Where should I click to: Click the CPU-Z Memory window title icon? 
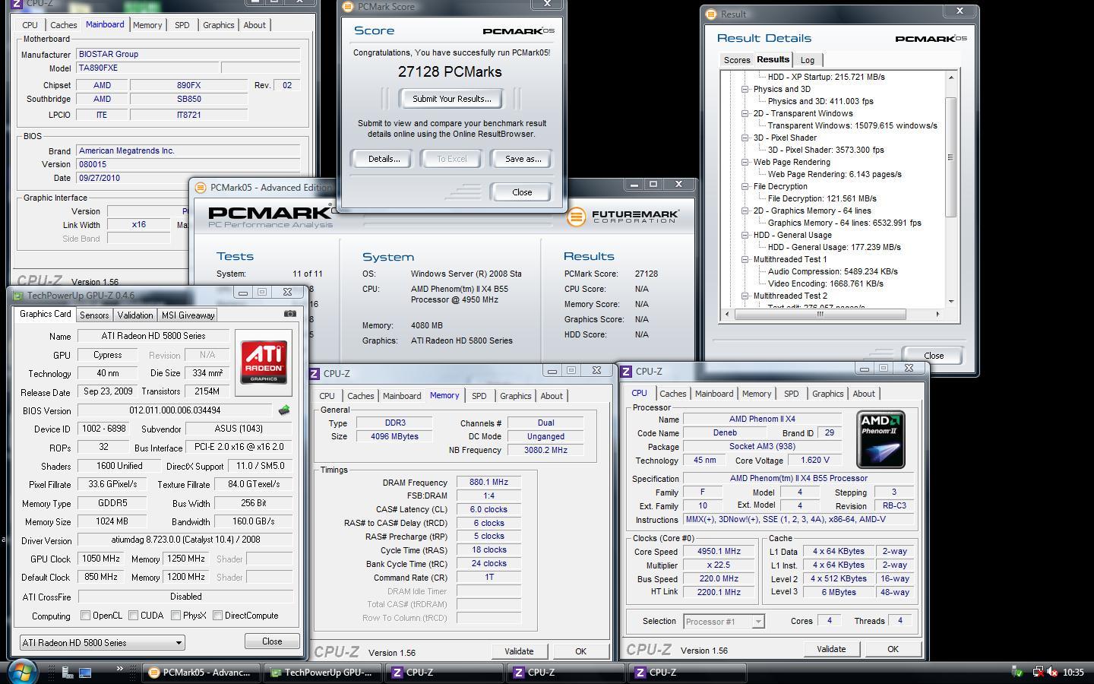coord(314,373)
